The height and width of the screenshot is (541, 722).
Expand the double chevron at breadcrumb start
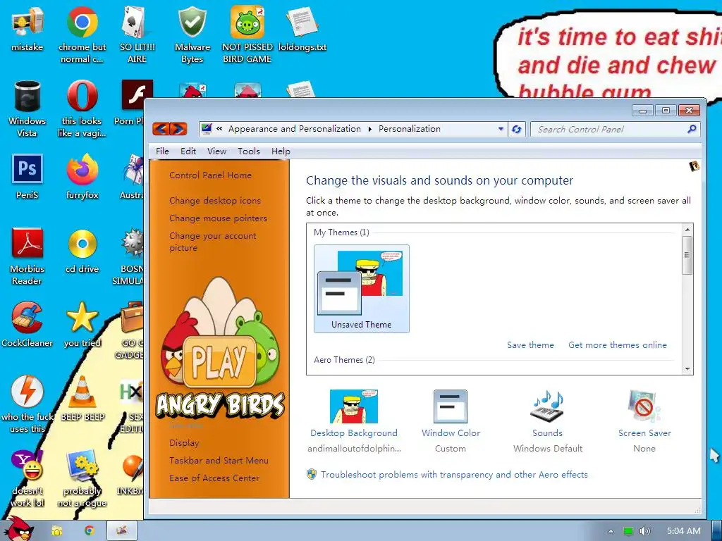(220, 129)
